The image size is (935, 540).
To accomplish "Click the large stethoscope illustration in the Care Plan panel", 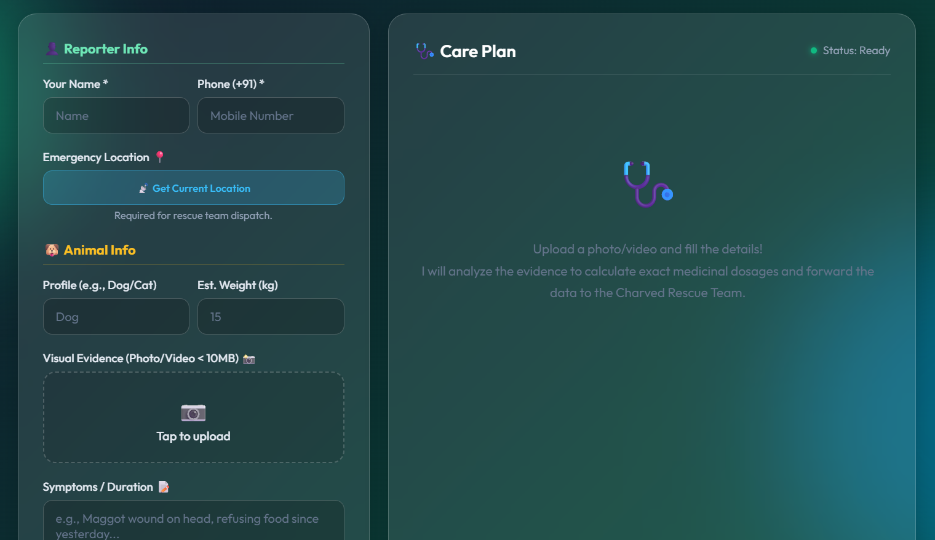I will [x=647, y=185].
